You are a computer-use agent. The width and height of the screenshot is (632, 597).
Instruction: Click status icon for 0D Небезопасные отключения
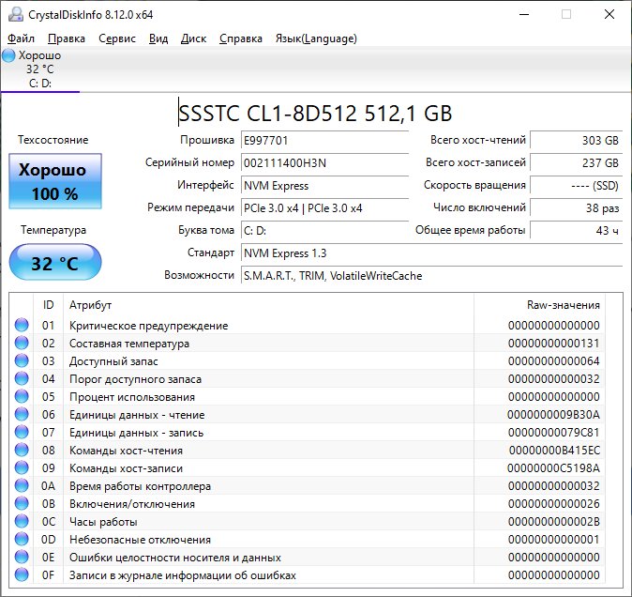pos(22,540)
